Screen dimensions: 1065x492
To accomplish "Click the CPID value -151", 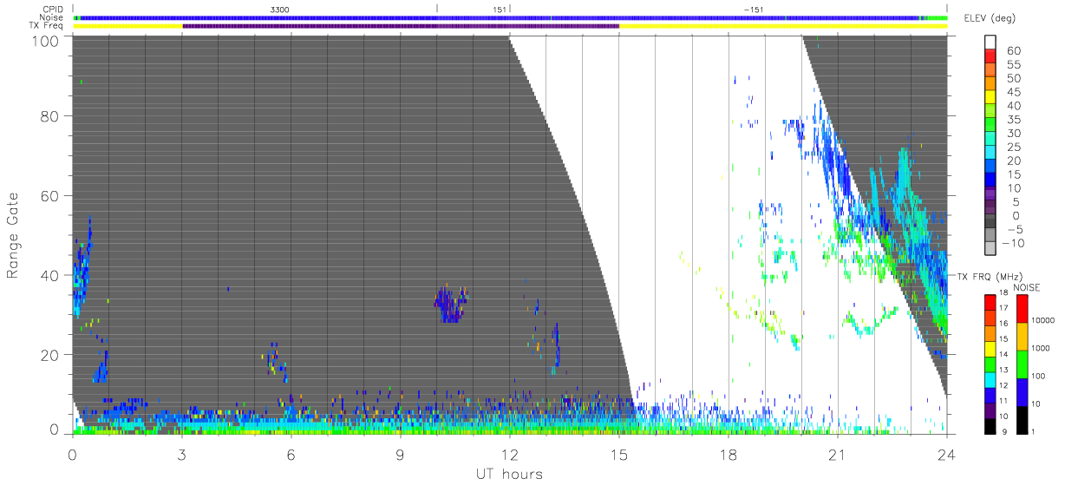I will coord(754,9).
